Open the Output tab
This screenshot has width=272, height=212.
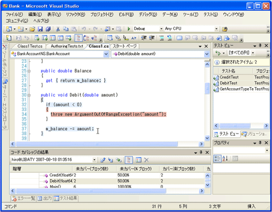pos(45,198)
